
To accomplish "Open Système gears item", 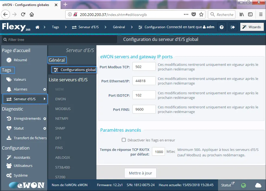I will (x=17, y=175).
